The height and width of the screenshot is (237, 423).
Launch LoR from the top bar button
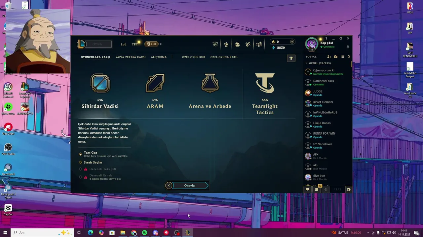(152, 44)
